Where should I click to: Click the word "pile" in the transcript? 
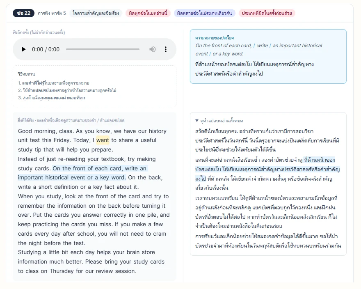[x=151, y=215]
